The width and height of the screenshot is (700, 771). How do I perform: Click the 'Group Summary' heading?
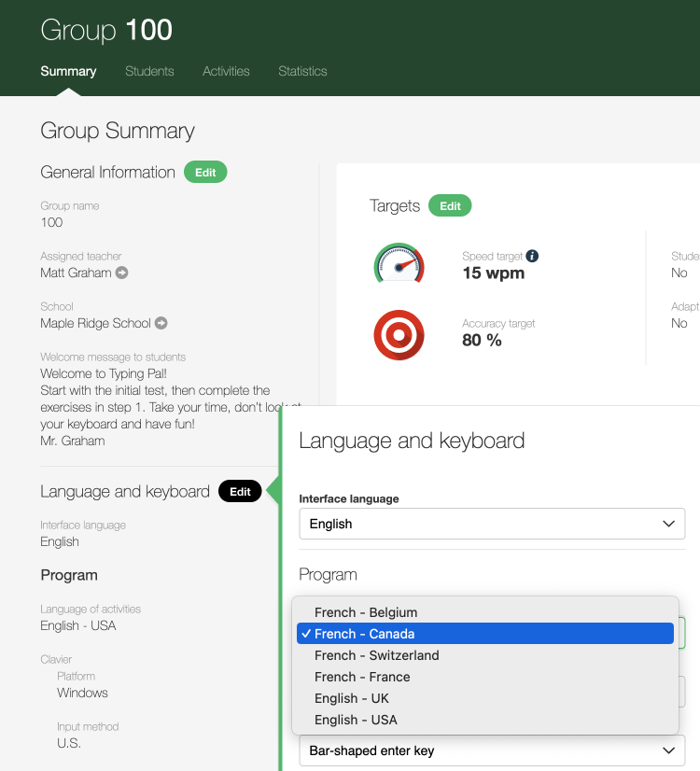pyautogui.click(x=118, y=131)
